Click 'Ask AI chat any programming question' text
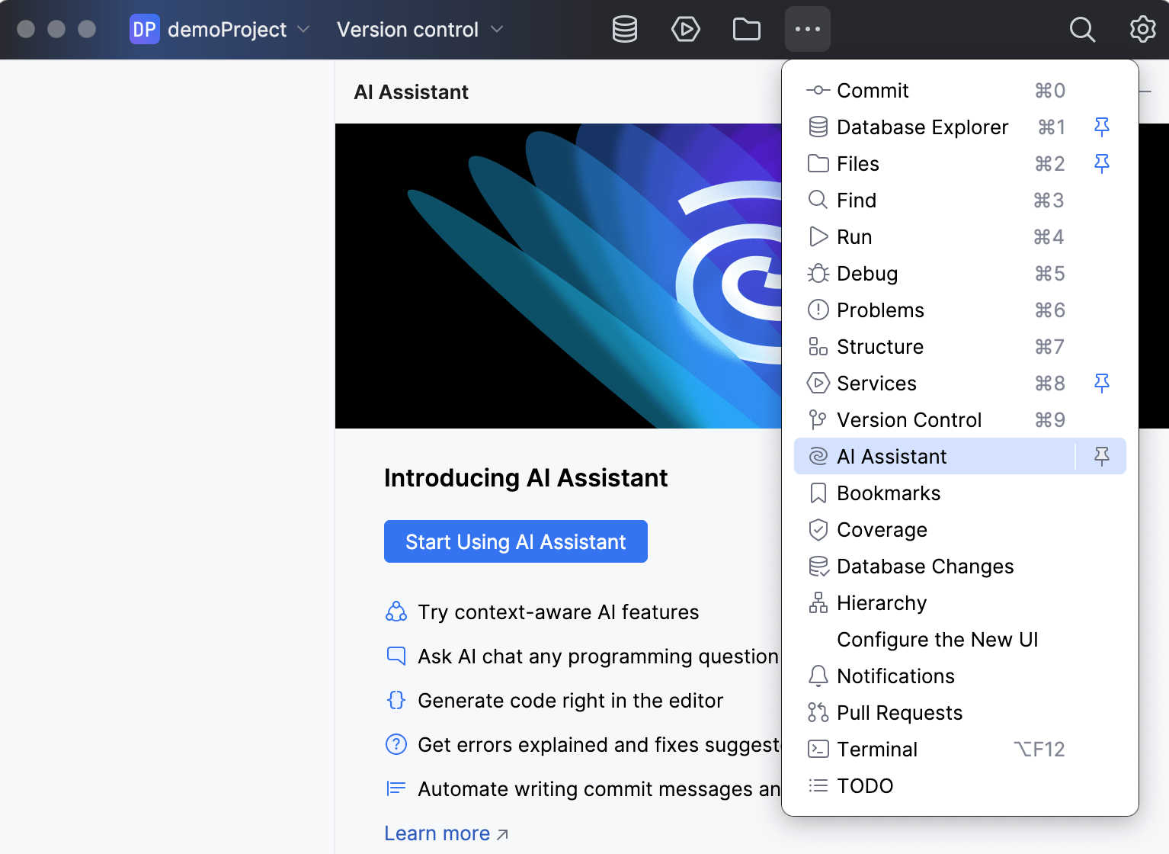The image size is (1169, 854). tap(598, 657)
